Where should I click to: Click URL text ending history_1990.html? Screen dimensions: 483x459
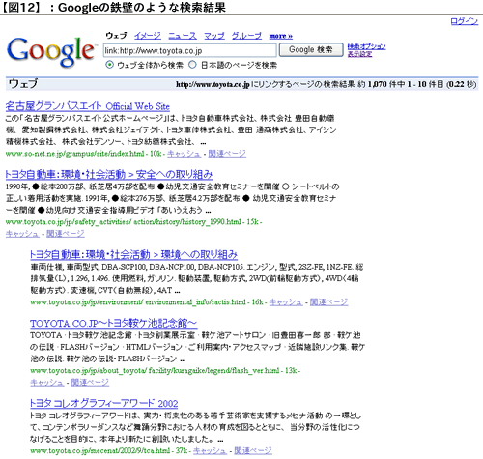point(124,222)
